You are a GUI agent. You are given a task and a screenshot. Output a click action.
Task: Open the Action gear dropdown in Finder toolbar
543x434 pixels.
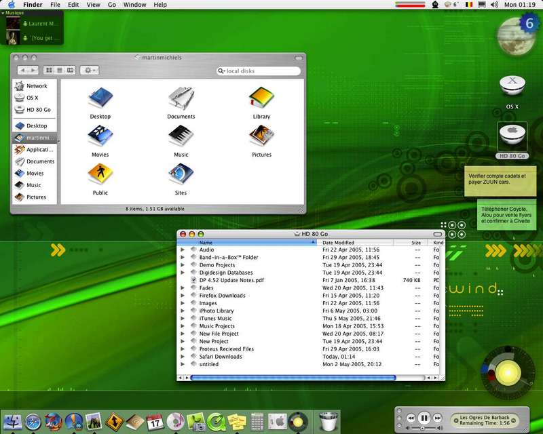coord(90,71)
